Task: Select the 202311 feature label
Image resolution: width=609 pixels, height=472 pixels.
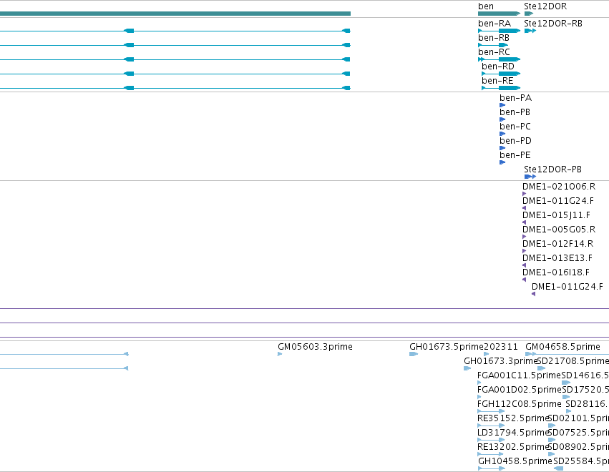Action: (501, 347)
